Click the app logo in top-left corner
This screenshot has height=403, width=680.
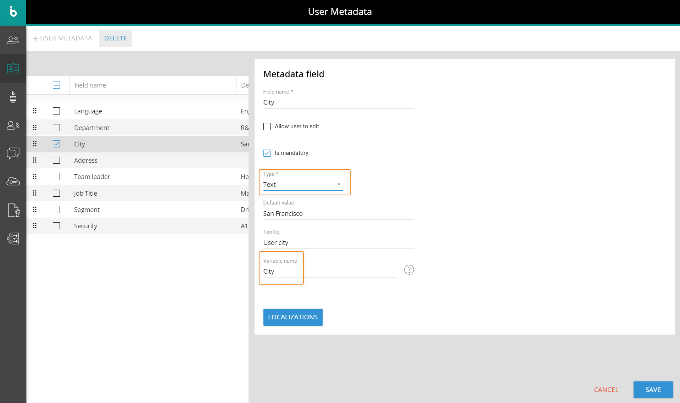(x=13, y=12)
